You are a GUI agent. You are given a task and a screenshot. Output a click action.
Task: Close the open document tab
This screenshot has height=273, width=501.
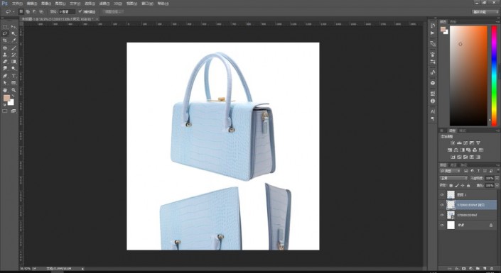tap(97, 19)
